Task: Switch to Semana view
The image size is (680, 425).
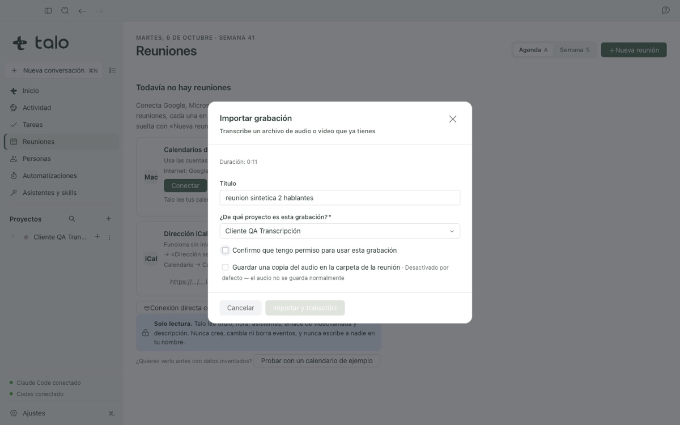Action: [575, 50]
